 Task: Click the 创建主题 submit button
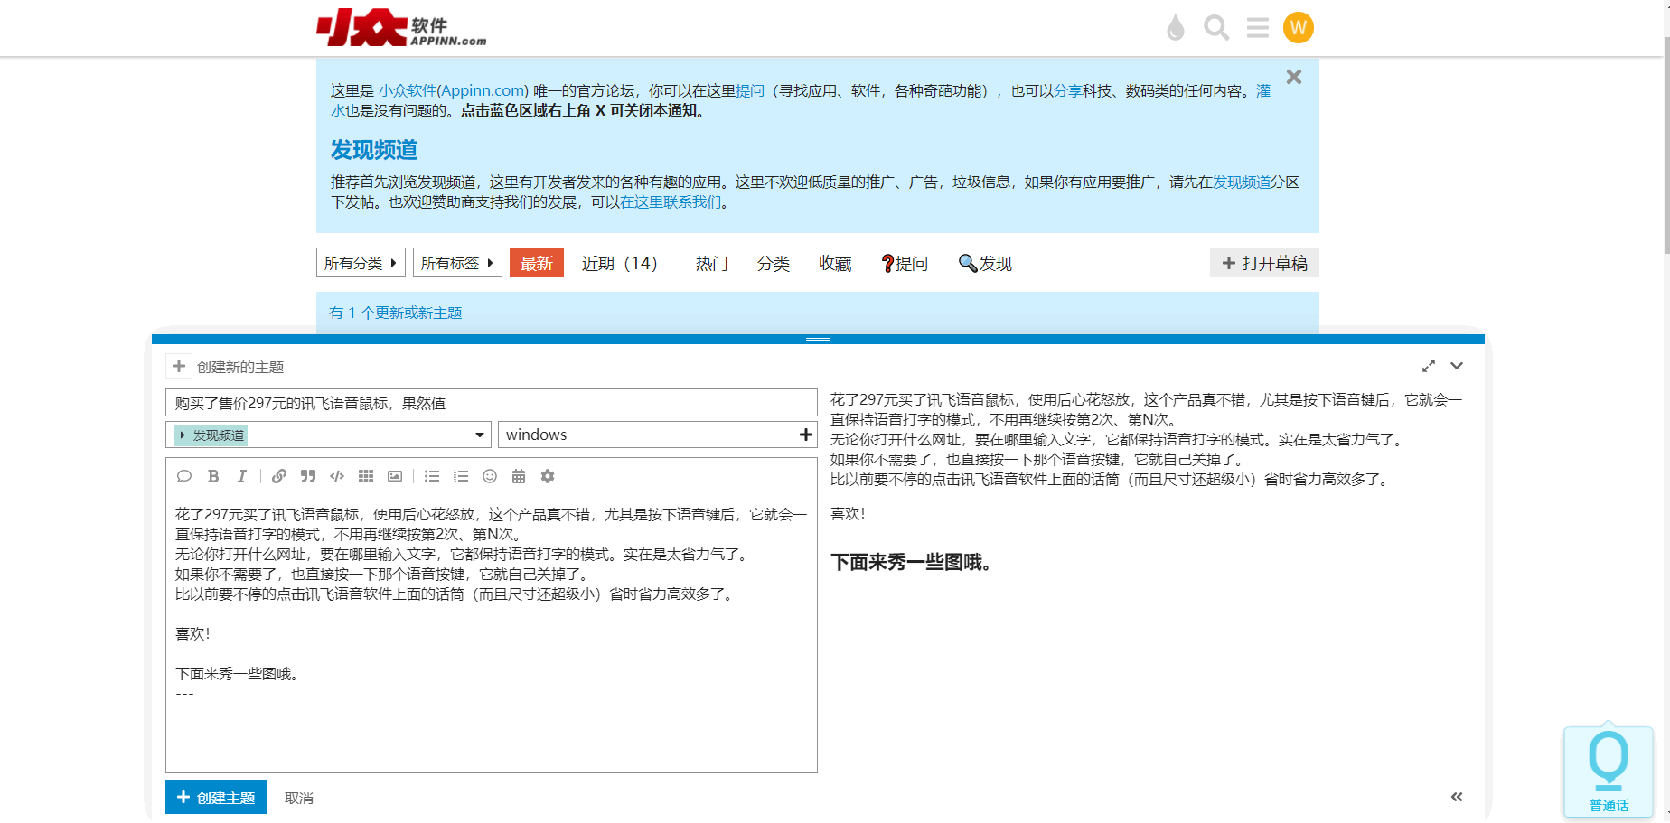point(216,797)
